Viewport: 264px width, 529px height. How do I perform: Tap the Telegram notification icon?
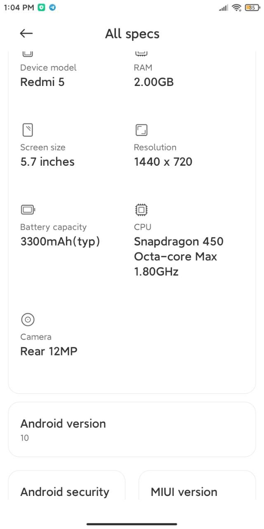pos(52,7)
